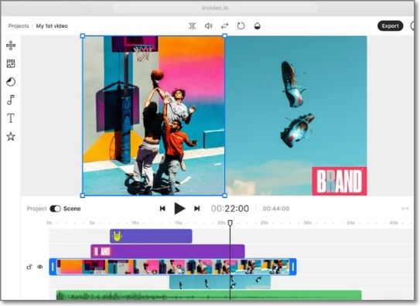
Task: Select the BRAND logo on canvas
Action: click(x=339, y=181)
